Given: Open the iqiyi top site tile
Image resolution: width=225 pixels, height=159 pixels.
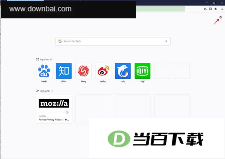Looking at the screenshot, I should pos(142,71).
